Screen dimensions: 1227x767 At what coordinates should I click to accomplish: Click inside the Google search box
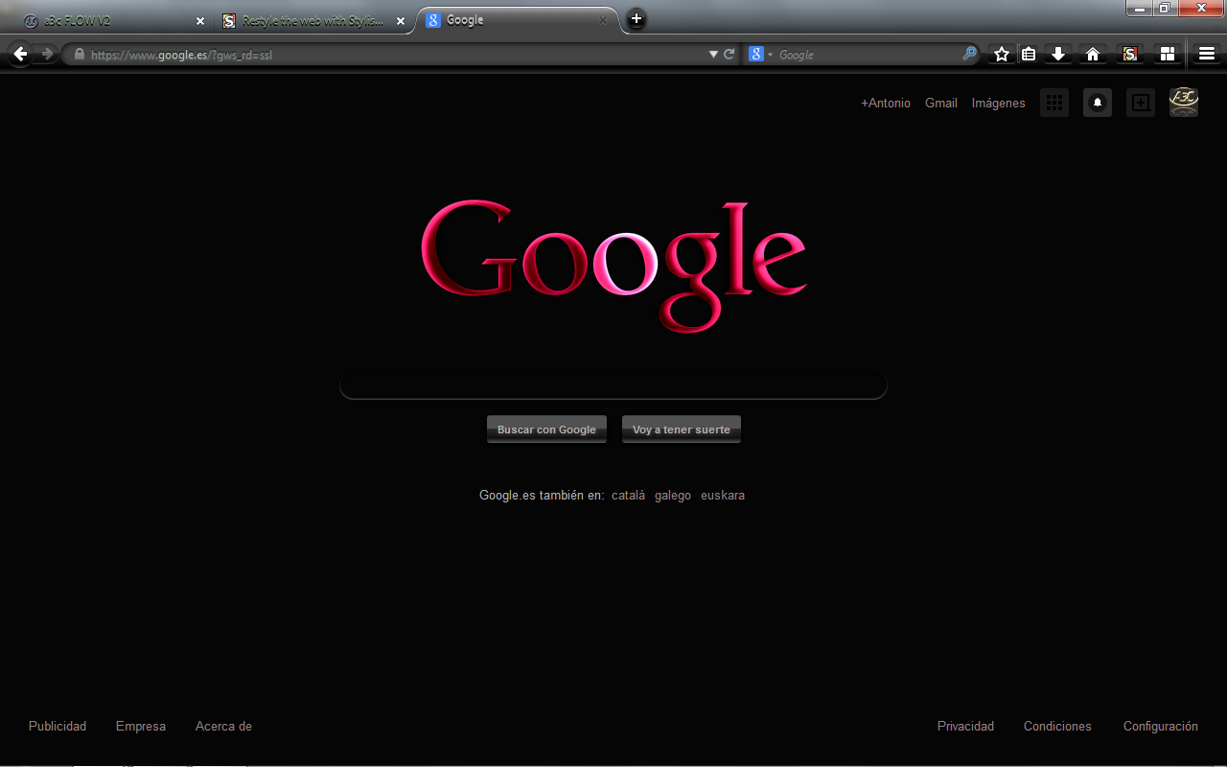pyautogui.click(x=613, y=383)
